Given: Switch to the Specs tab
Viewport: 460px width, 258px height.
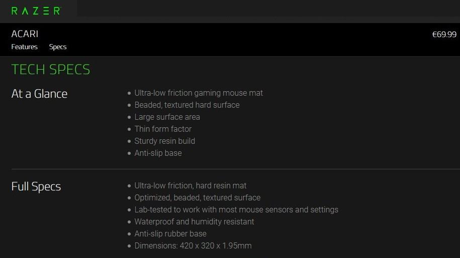Looking at the screenshot, I should pos(58,47).
